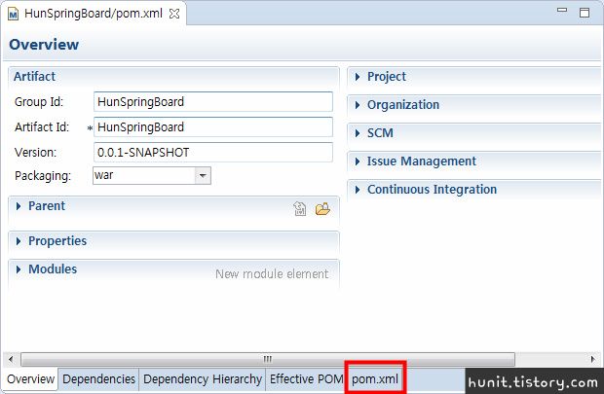Open the Effective POM tab

(x=306, y=379)
